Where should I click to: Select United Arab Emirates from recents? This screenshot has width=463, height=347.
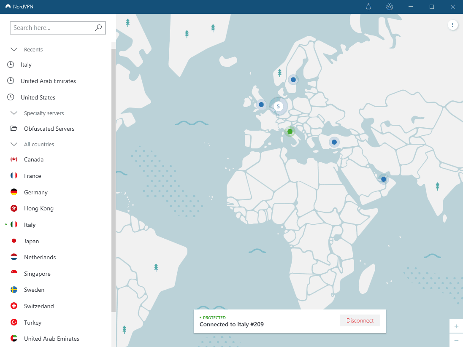[48, 81]
